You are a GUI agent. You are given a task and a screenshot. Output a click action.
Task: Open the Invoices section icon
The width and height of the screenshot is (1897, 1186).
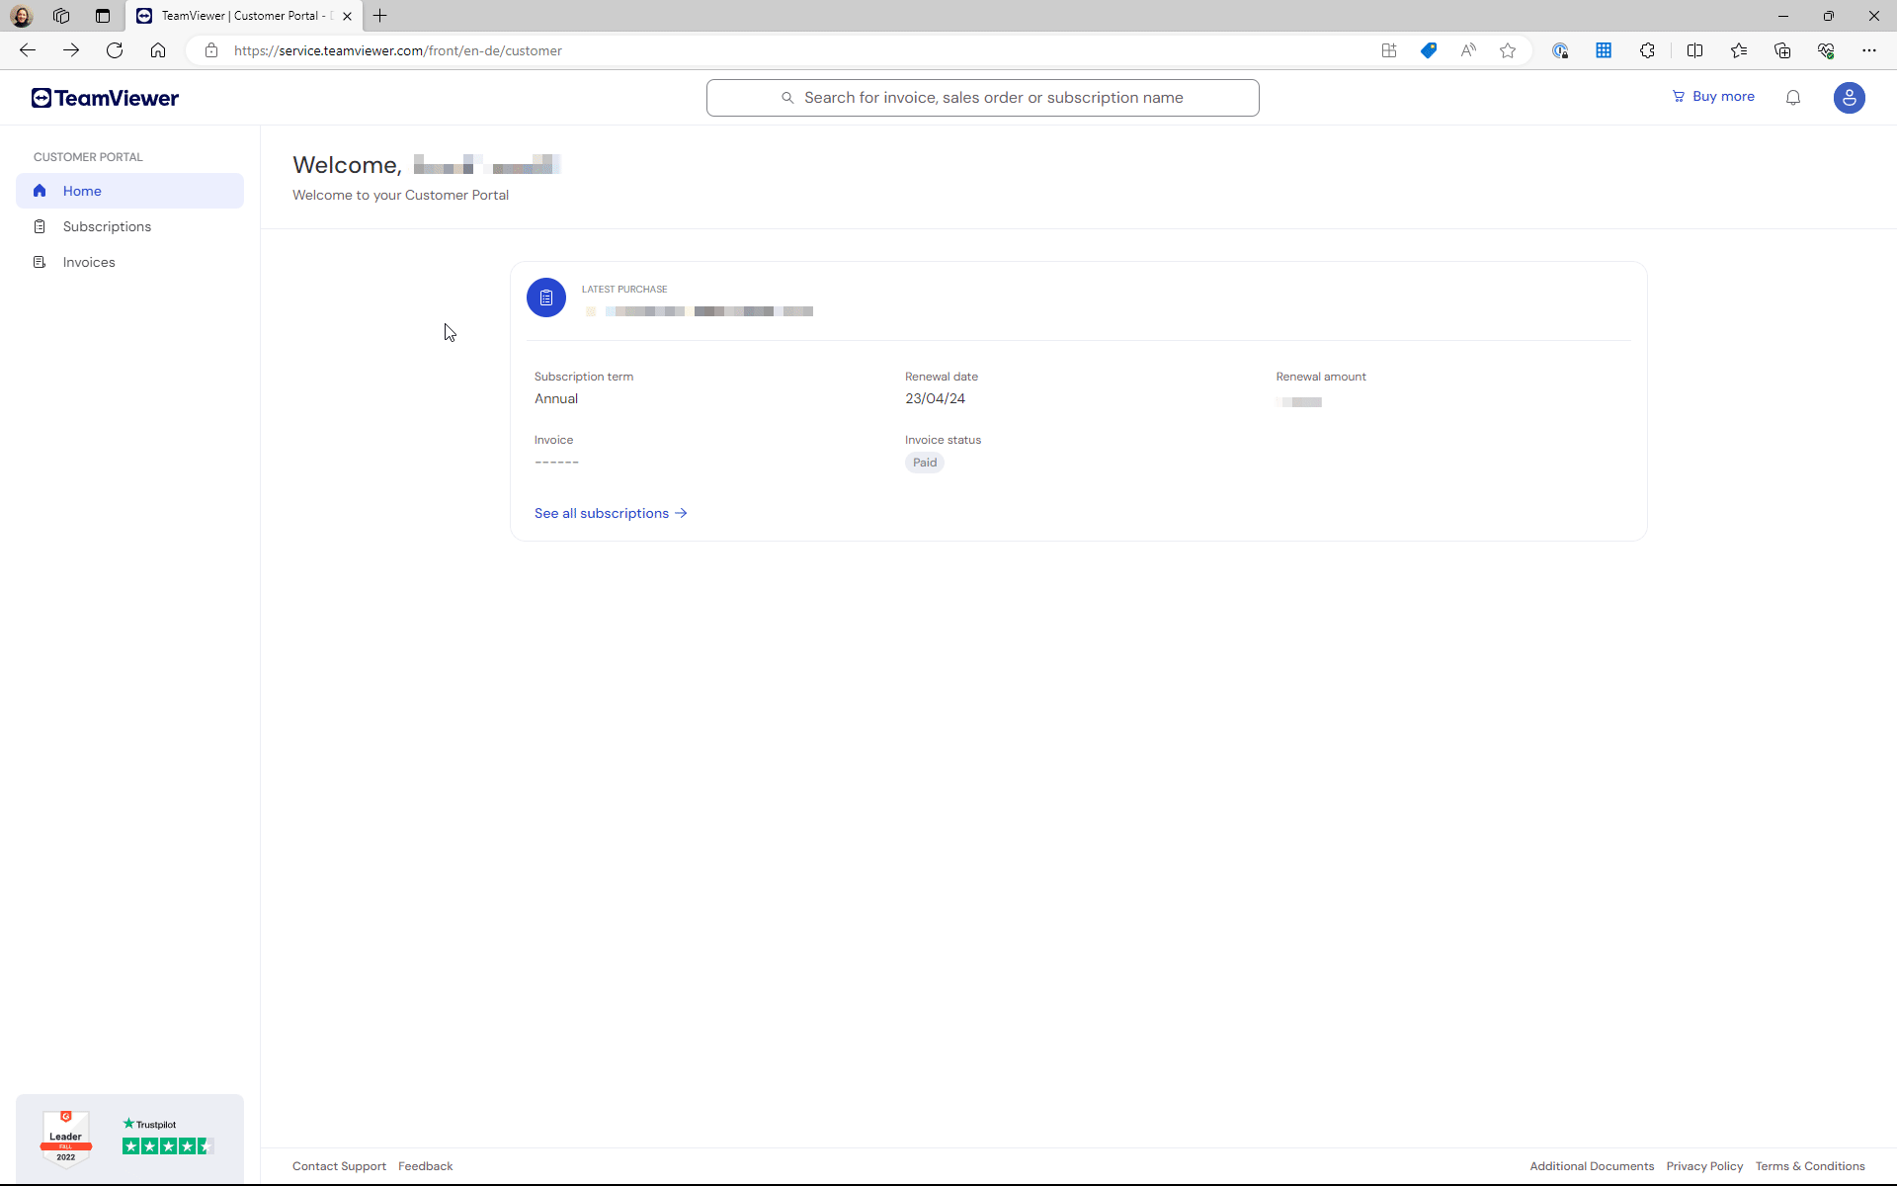(40, 261)
